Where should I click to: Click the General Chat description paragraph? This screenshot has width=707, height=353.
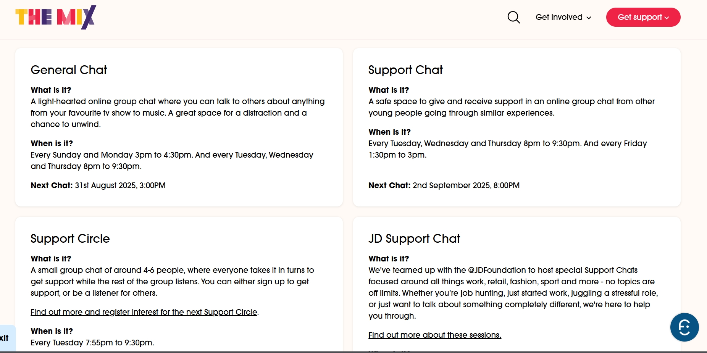(178, 113)
